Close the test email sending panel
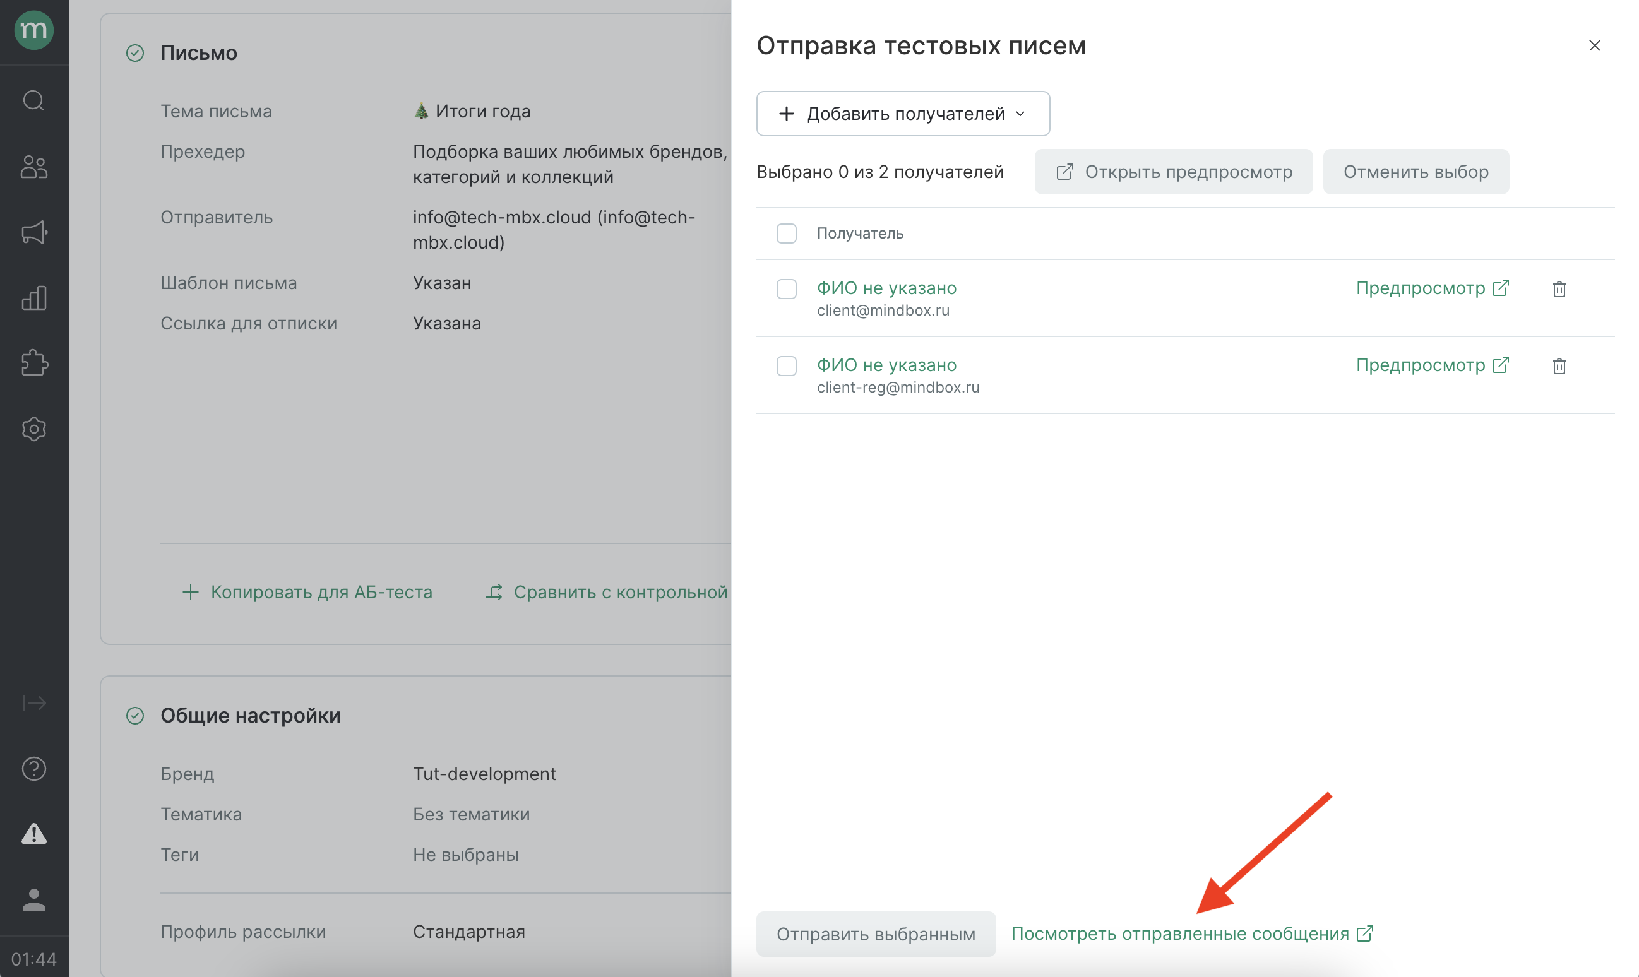This screenshot has width=1639, height=977. tap(1594, 45)
